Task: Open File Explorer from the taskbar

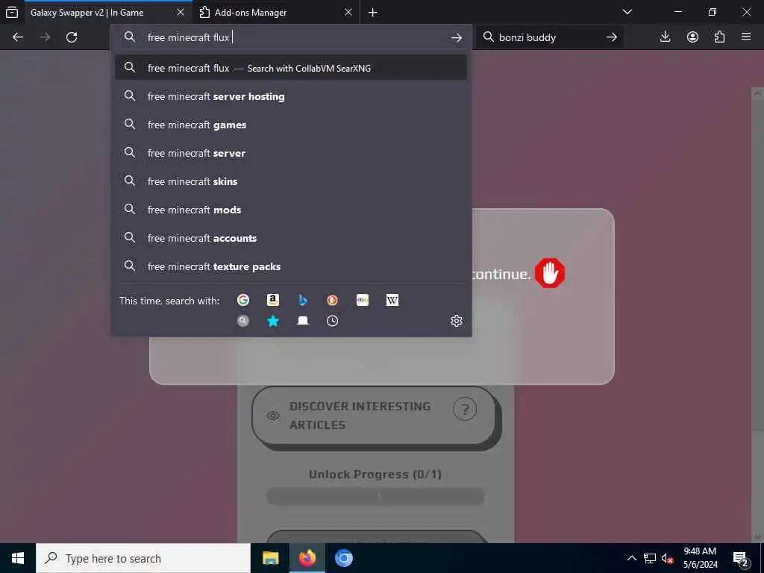Action: coord(270,558)
